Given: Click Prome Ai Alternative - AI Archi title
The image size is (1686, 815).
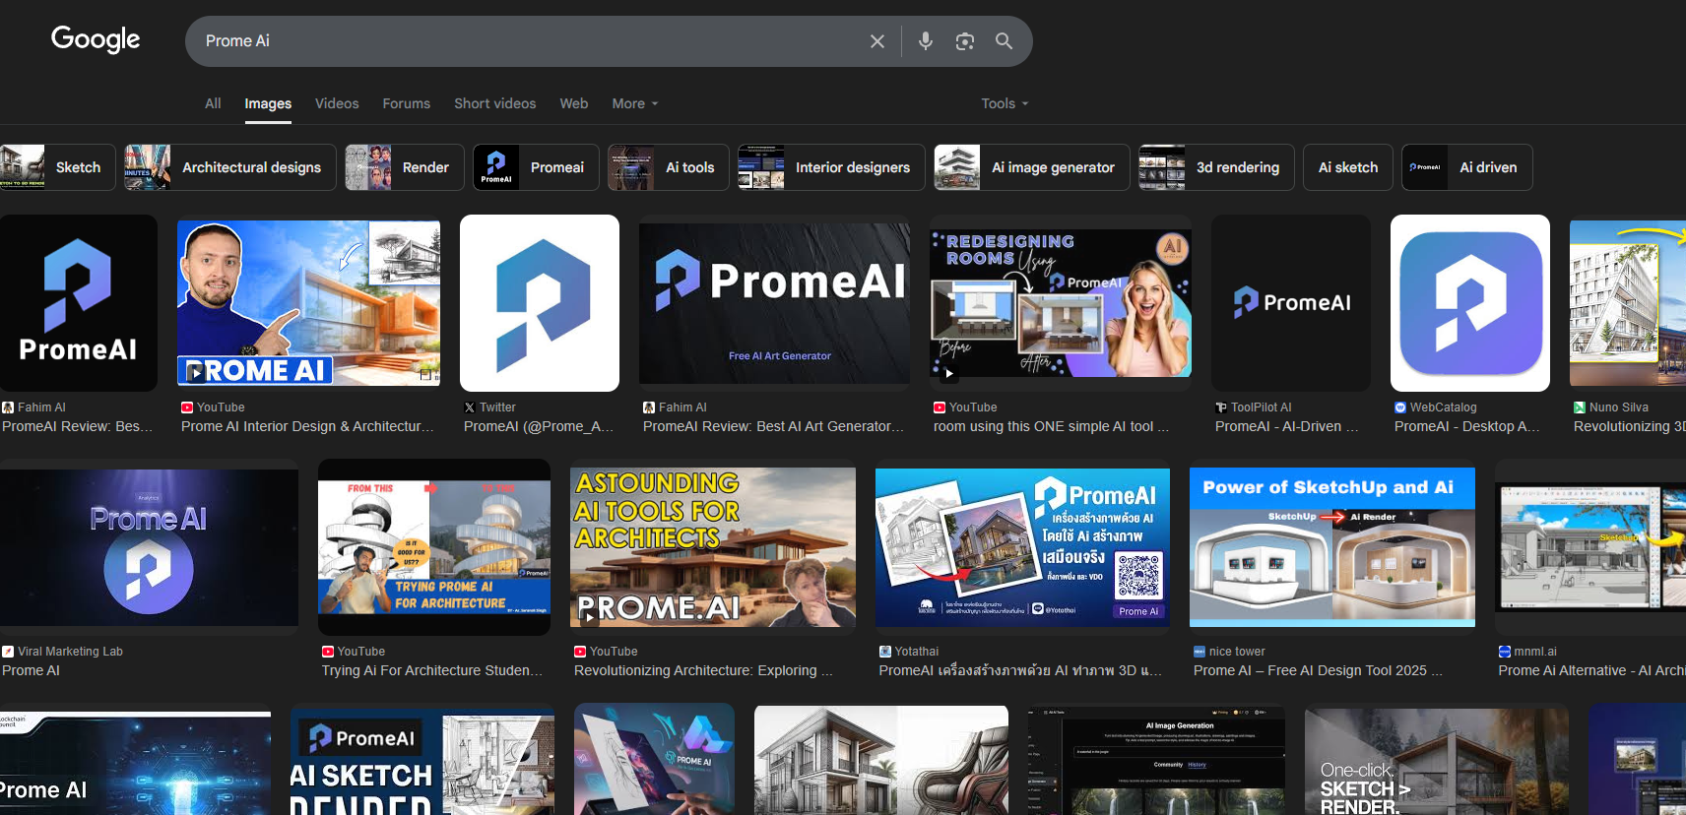Looking at the screenshot, I should click(1591, 670).
